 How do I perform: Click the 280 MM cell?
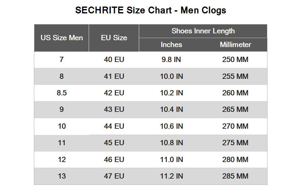(x=235, y=160)
